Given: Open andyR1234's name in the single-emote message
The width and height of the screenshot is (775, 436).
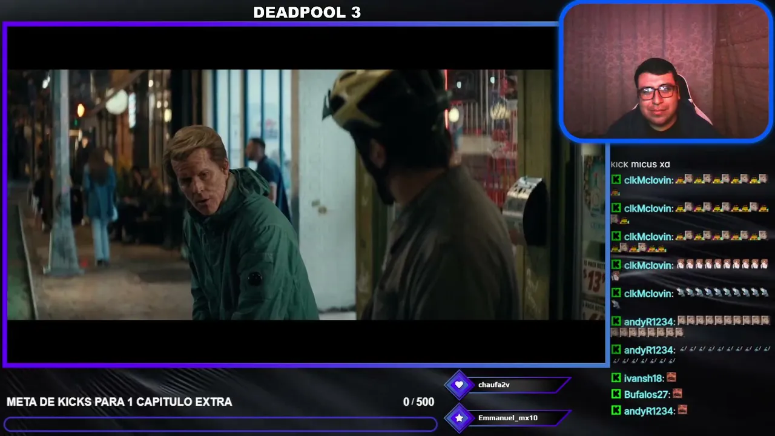Looking at the screenshot, I should 649,411.
